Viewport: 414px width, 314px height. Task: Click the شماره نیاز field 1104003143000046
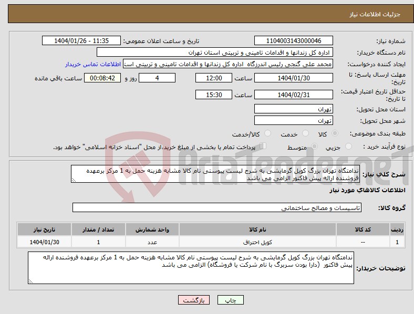(293, 40)
